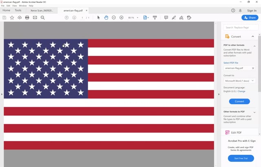
Task: Go to previous page arrow
Action: pos(66,18)
